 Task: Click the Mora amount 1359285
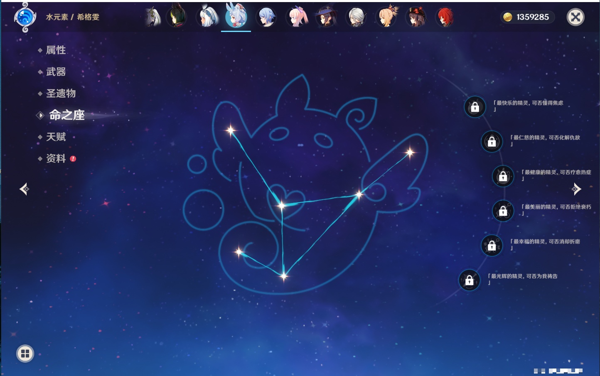coord(533,17)
